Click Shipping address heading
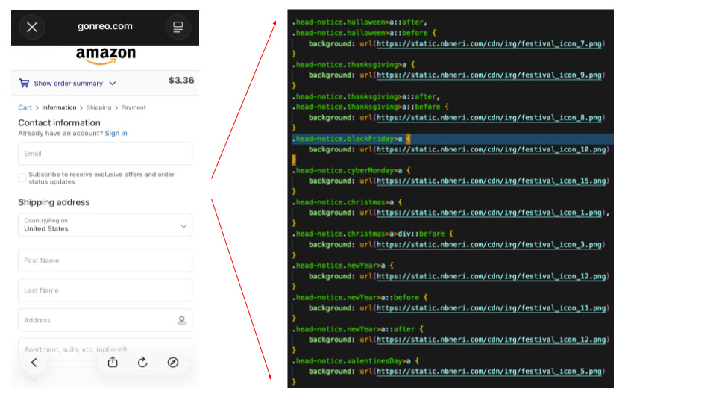The height and width of the screenshot is (403, 716). [54, 202]
